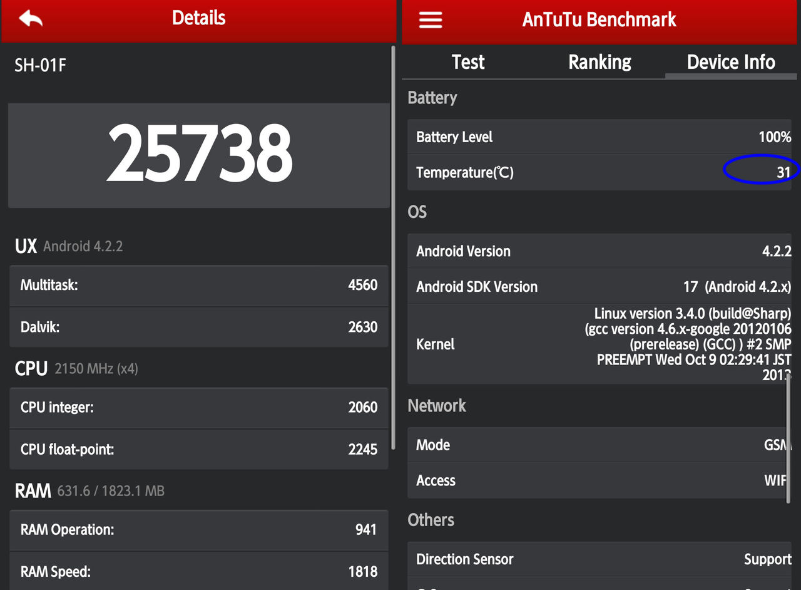Click the Multitask score 4560
The image size is (801, 590).
click(363, 285)
